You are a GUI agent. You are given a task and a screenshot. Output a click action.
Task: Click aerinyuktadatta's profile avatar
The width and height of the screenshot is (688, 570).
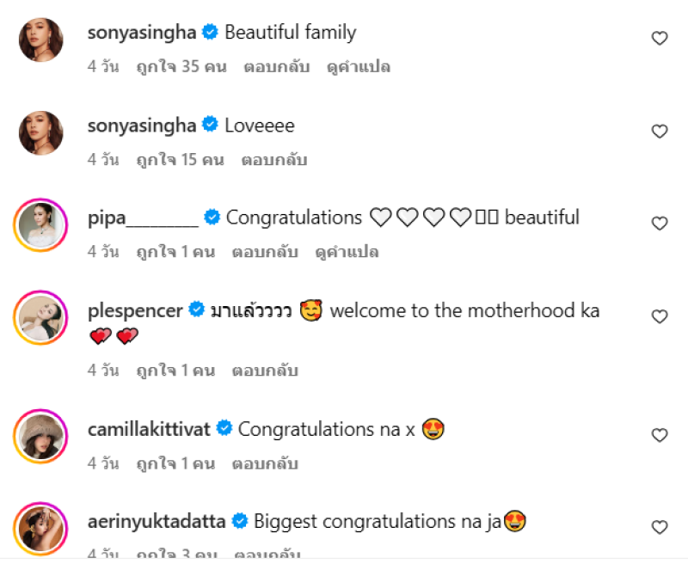[40, 529]
